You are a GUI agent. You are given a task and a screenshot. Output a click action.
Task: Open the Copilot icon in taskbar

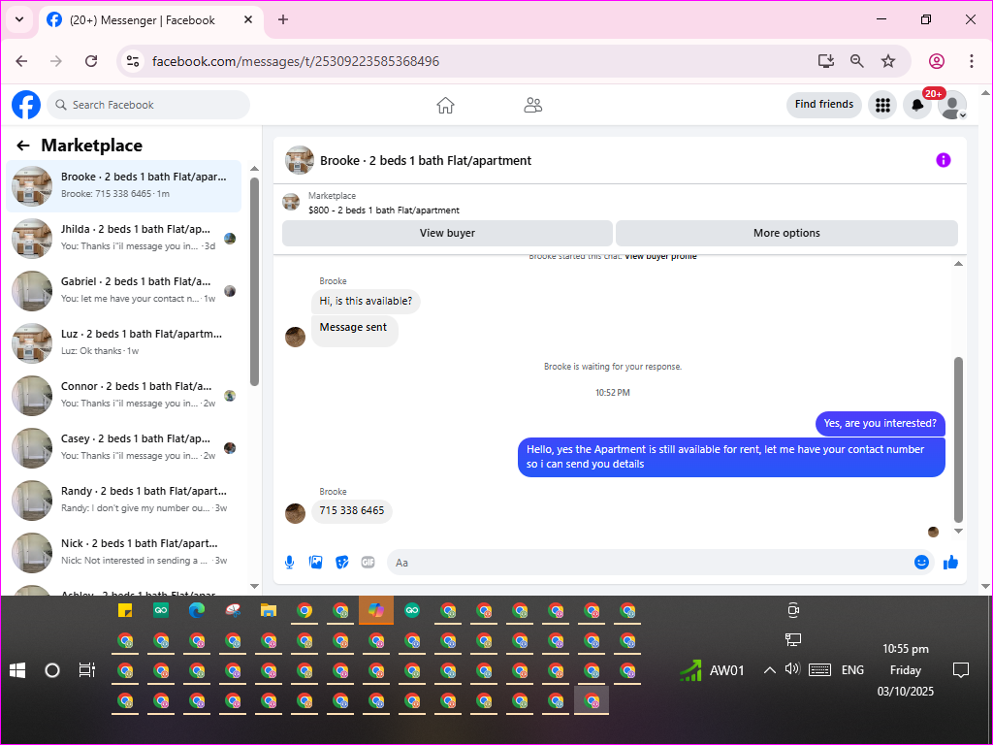(376, 610)
